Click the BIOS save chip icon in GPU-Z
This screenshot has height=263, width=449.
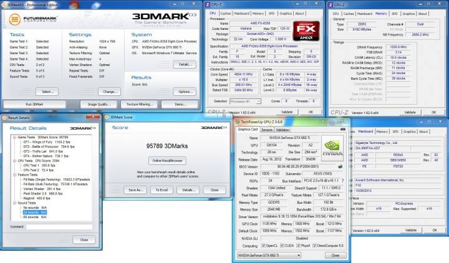click(x=340, y=166)
